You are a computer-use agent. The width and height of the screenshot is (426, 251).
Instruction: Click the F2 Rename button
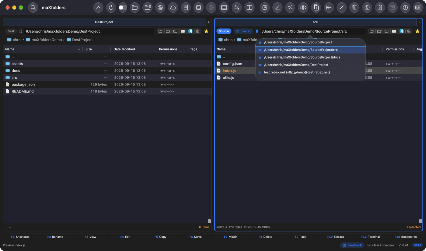click(x=55, y=237)
